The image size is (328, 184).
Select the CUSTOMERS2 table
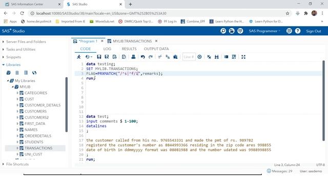(36, 118)
